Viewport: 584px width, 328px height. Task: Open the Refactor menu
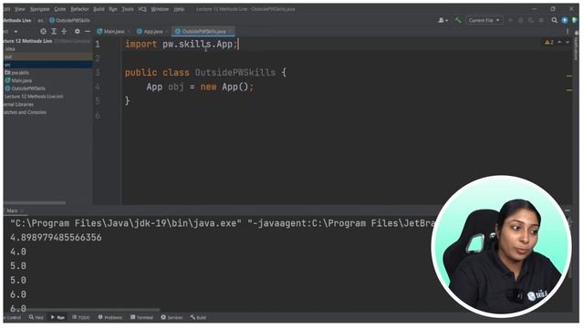click(x=79, y=9)
